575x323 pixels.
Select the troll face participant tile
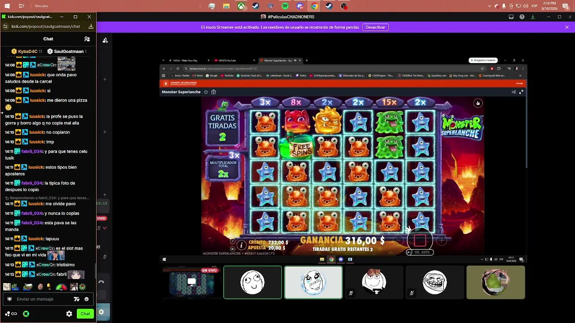pos(435,282)
